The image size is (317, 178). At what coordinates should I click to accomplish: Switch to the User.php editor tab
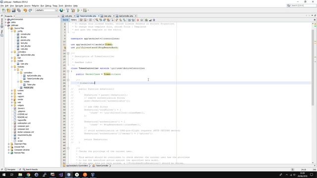(107, 16)
